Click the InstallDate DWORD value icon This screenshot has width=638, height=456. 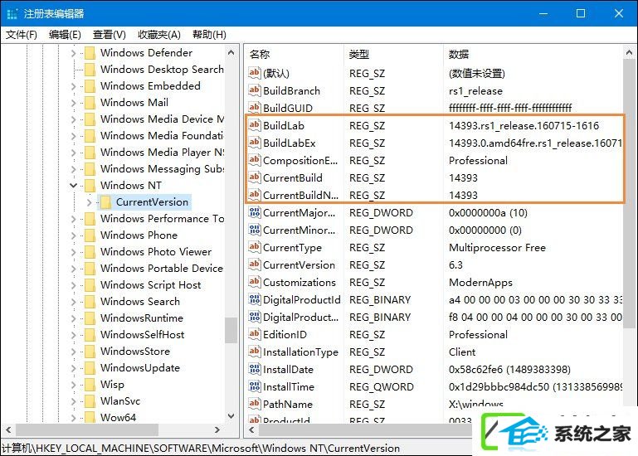click(255, 369)
